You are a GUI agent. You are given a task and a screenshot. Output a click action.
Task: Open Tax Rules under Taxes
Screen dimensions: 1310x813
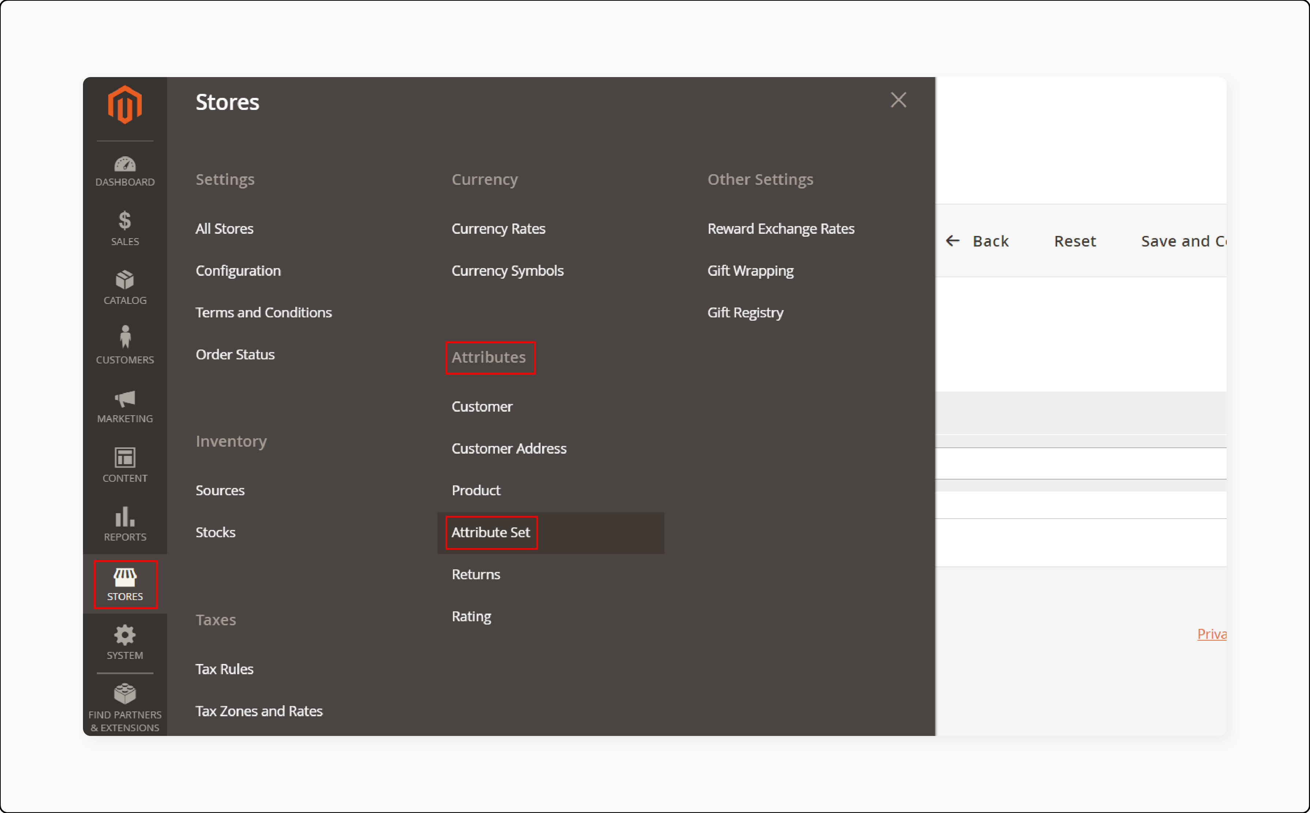pyautogui.click(x=223, y=669)
